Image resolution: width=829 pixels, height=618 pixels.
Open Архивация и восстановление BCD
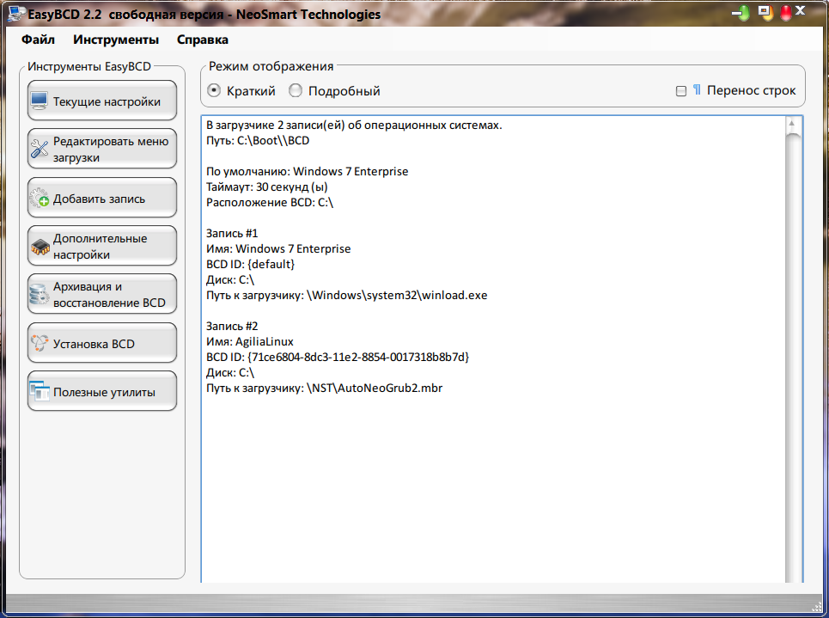[x=102, y=294]
